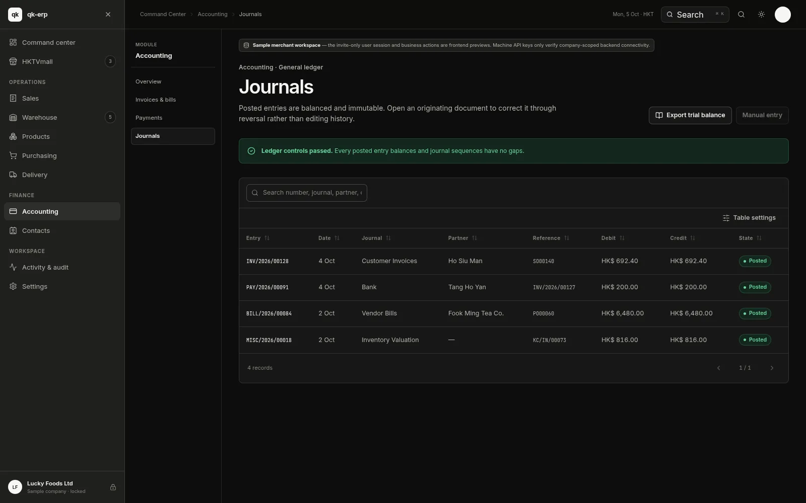The width and height of the screenshot is (806, 503).
Task: Click partner Ho Siu Man
Action: 465,261
